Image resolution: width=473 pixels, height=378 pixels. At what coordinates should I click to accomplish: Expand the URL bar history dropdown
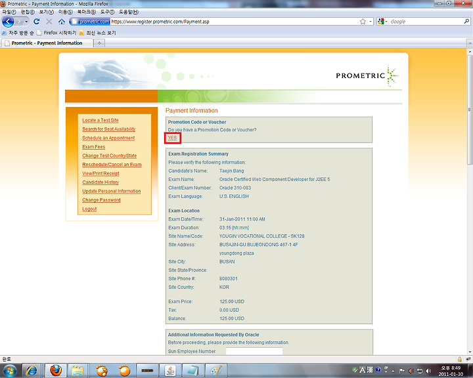(x=371, y=22)
